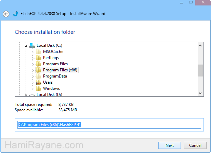Click the folder tree scrollbar thumb
Screen dimensions: 211x153
(200, 70)
